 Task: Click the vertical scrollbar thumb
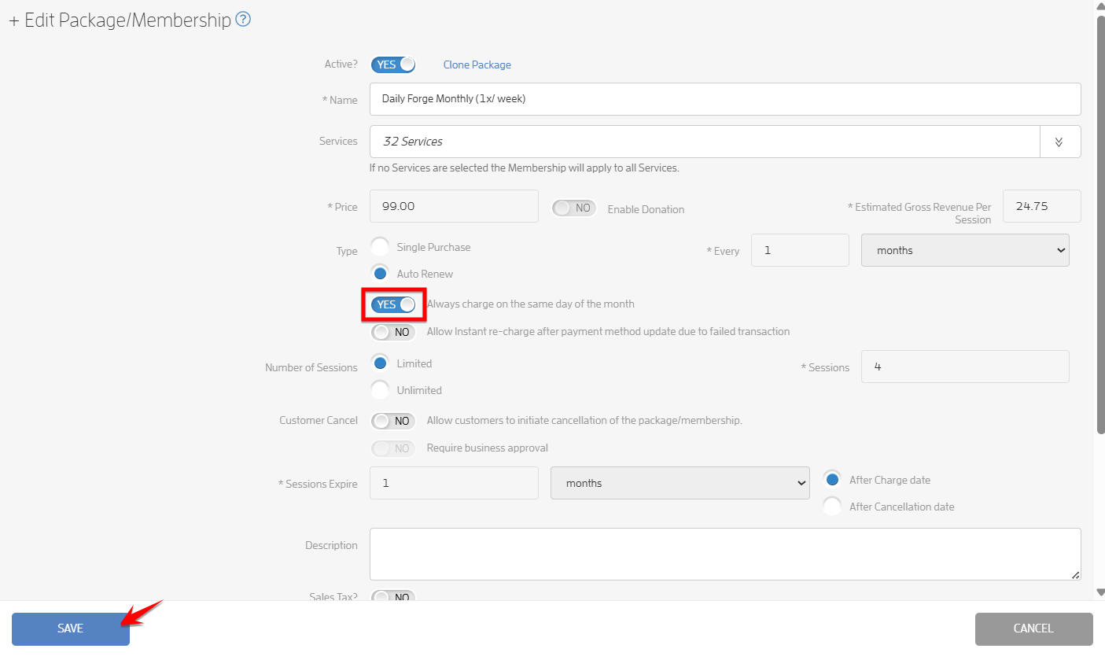[x=1099, y=223]
